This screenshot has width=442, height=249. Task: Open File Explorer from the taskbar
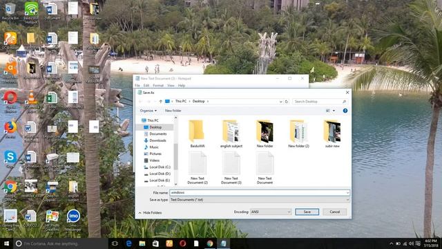pos(142,243)
